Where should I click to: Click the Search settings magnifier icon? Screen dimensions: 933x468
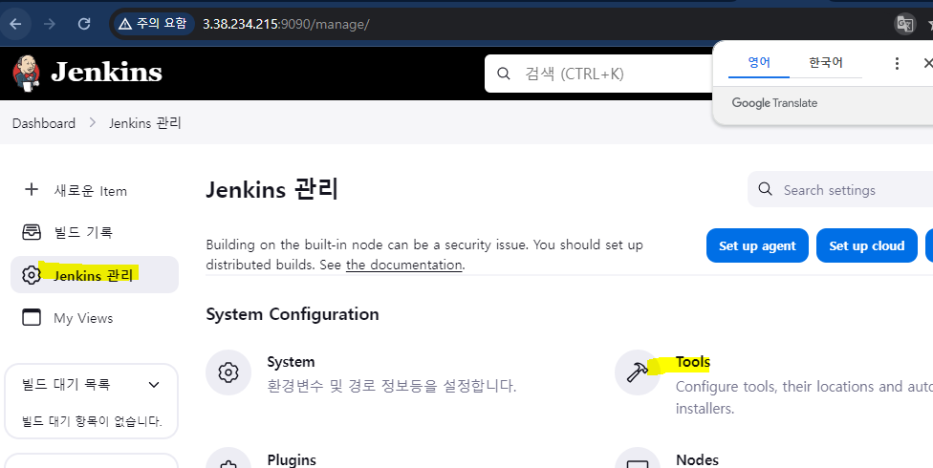pyautogui.click(x=765, y=190)
